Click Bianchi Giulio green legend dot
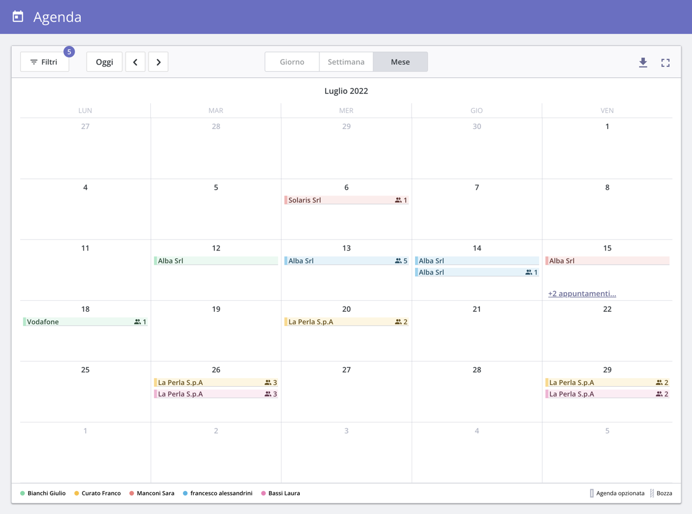 [22, 493]
